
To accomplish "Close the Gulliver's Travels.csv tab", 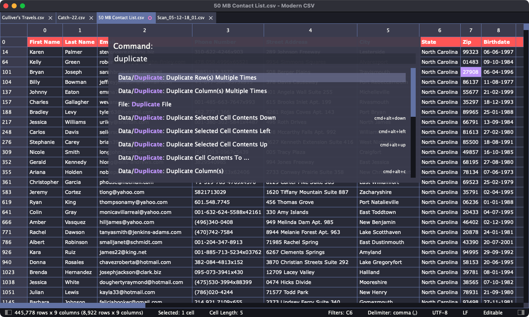I will coord(50,18).
